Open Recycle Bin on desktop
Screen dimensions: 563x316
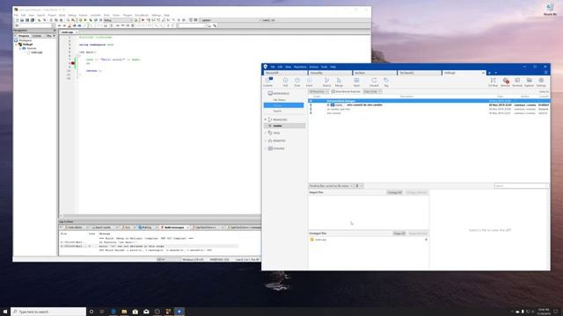(x=550, y=9)
